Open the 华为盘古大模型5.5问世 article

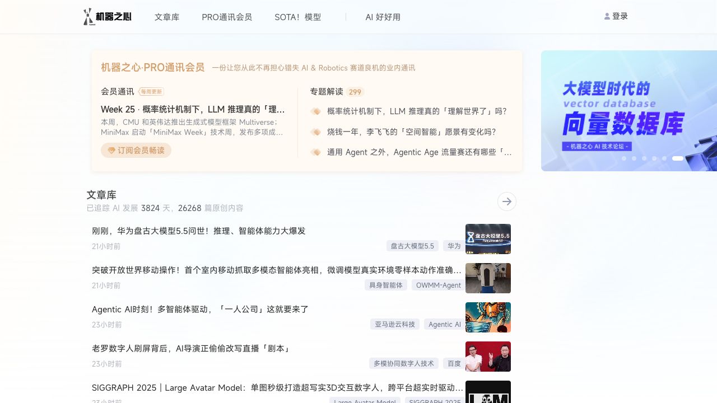tap(199, 231)
